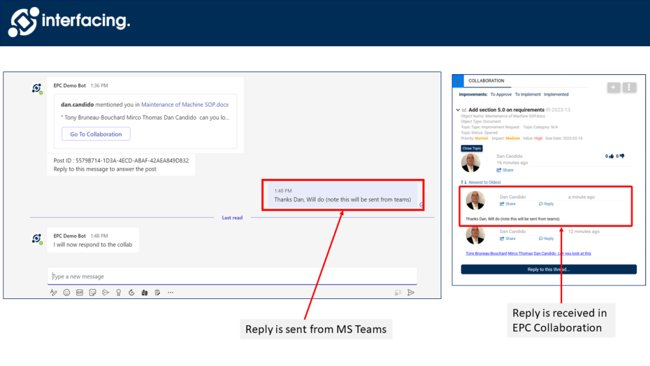650x366 pixels.
Task: Reply to the post from 12 minutes ago
Action: [546, 239]
